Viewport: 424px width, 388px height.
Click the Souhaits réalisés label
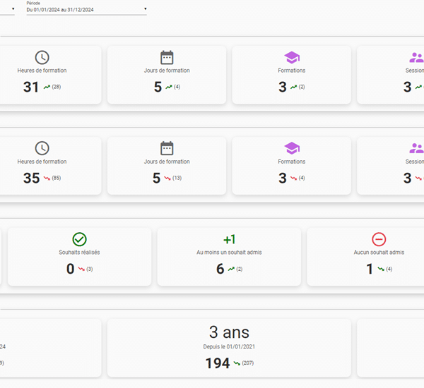(79, 252)
